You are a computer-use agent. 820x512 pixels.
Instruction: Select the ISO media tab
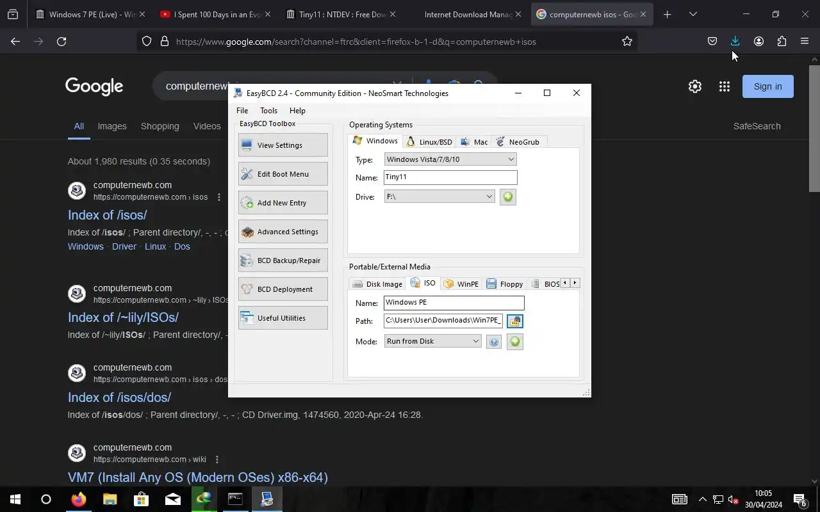[423, 283]
